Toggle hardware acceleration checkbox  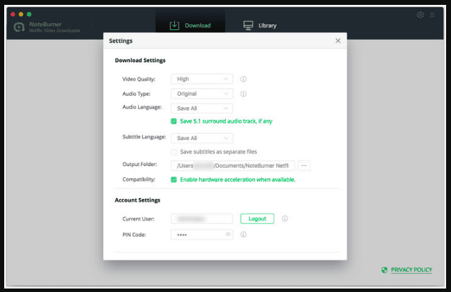pyautogui.click(x=174, y=180)
